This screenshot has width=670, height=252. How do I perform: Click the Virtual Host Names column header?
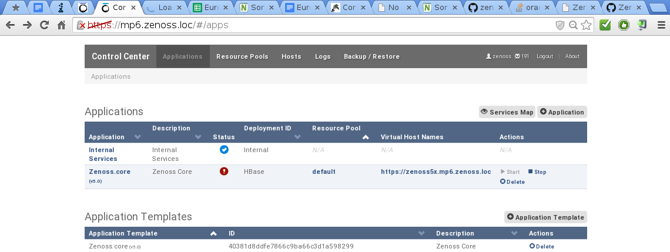click(412, 137)
